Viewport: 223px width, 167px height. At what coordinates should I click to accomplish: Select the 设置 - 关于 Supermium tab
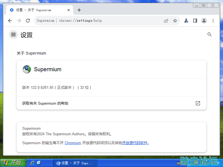(36, 10)
